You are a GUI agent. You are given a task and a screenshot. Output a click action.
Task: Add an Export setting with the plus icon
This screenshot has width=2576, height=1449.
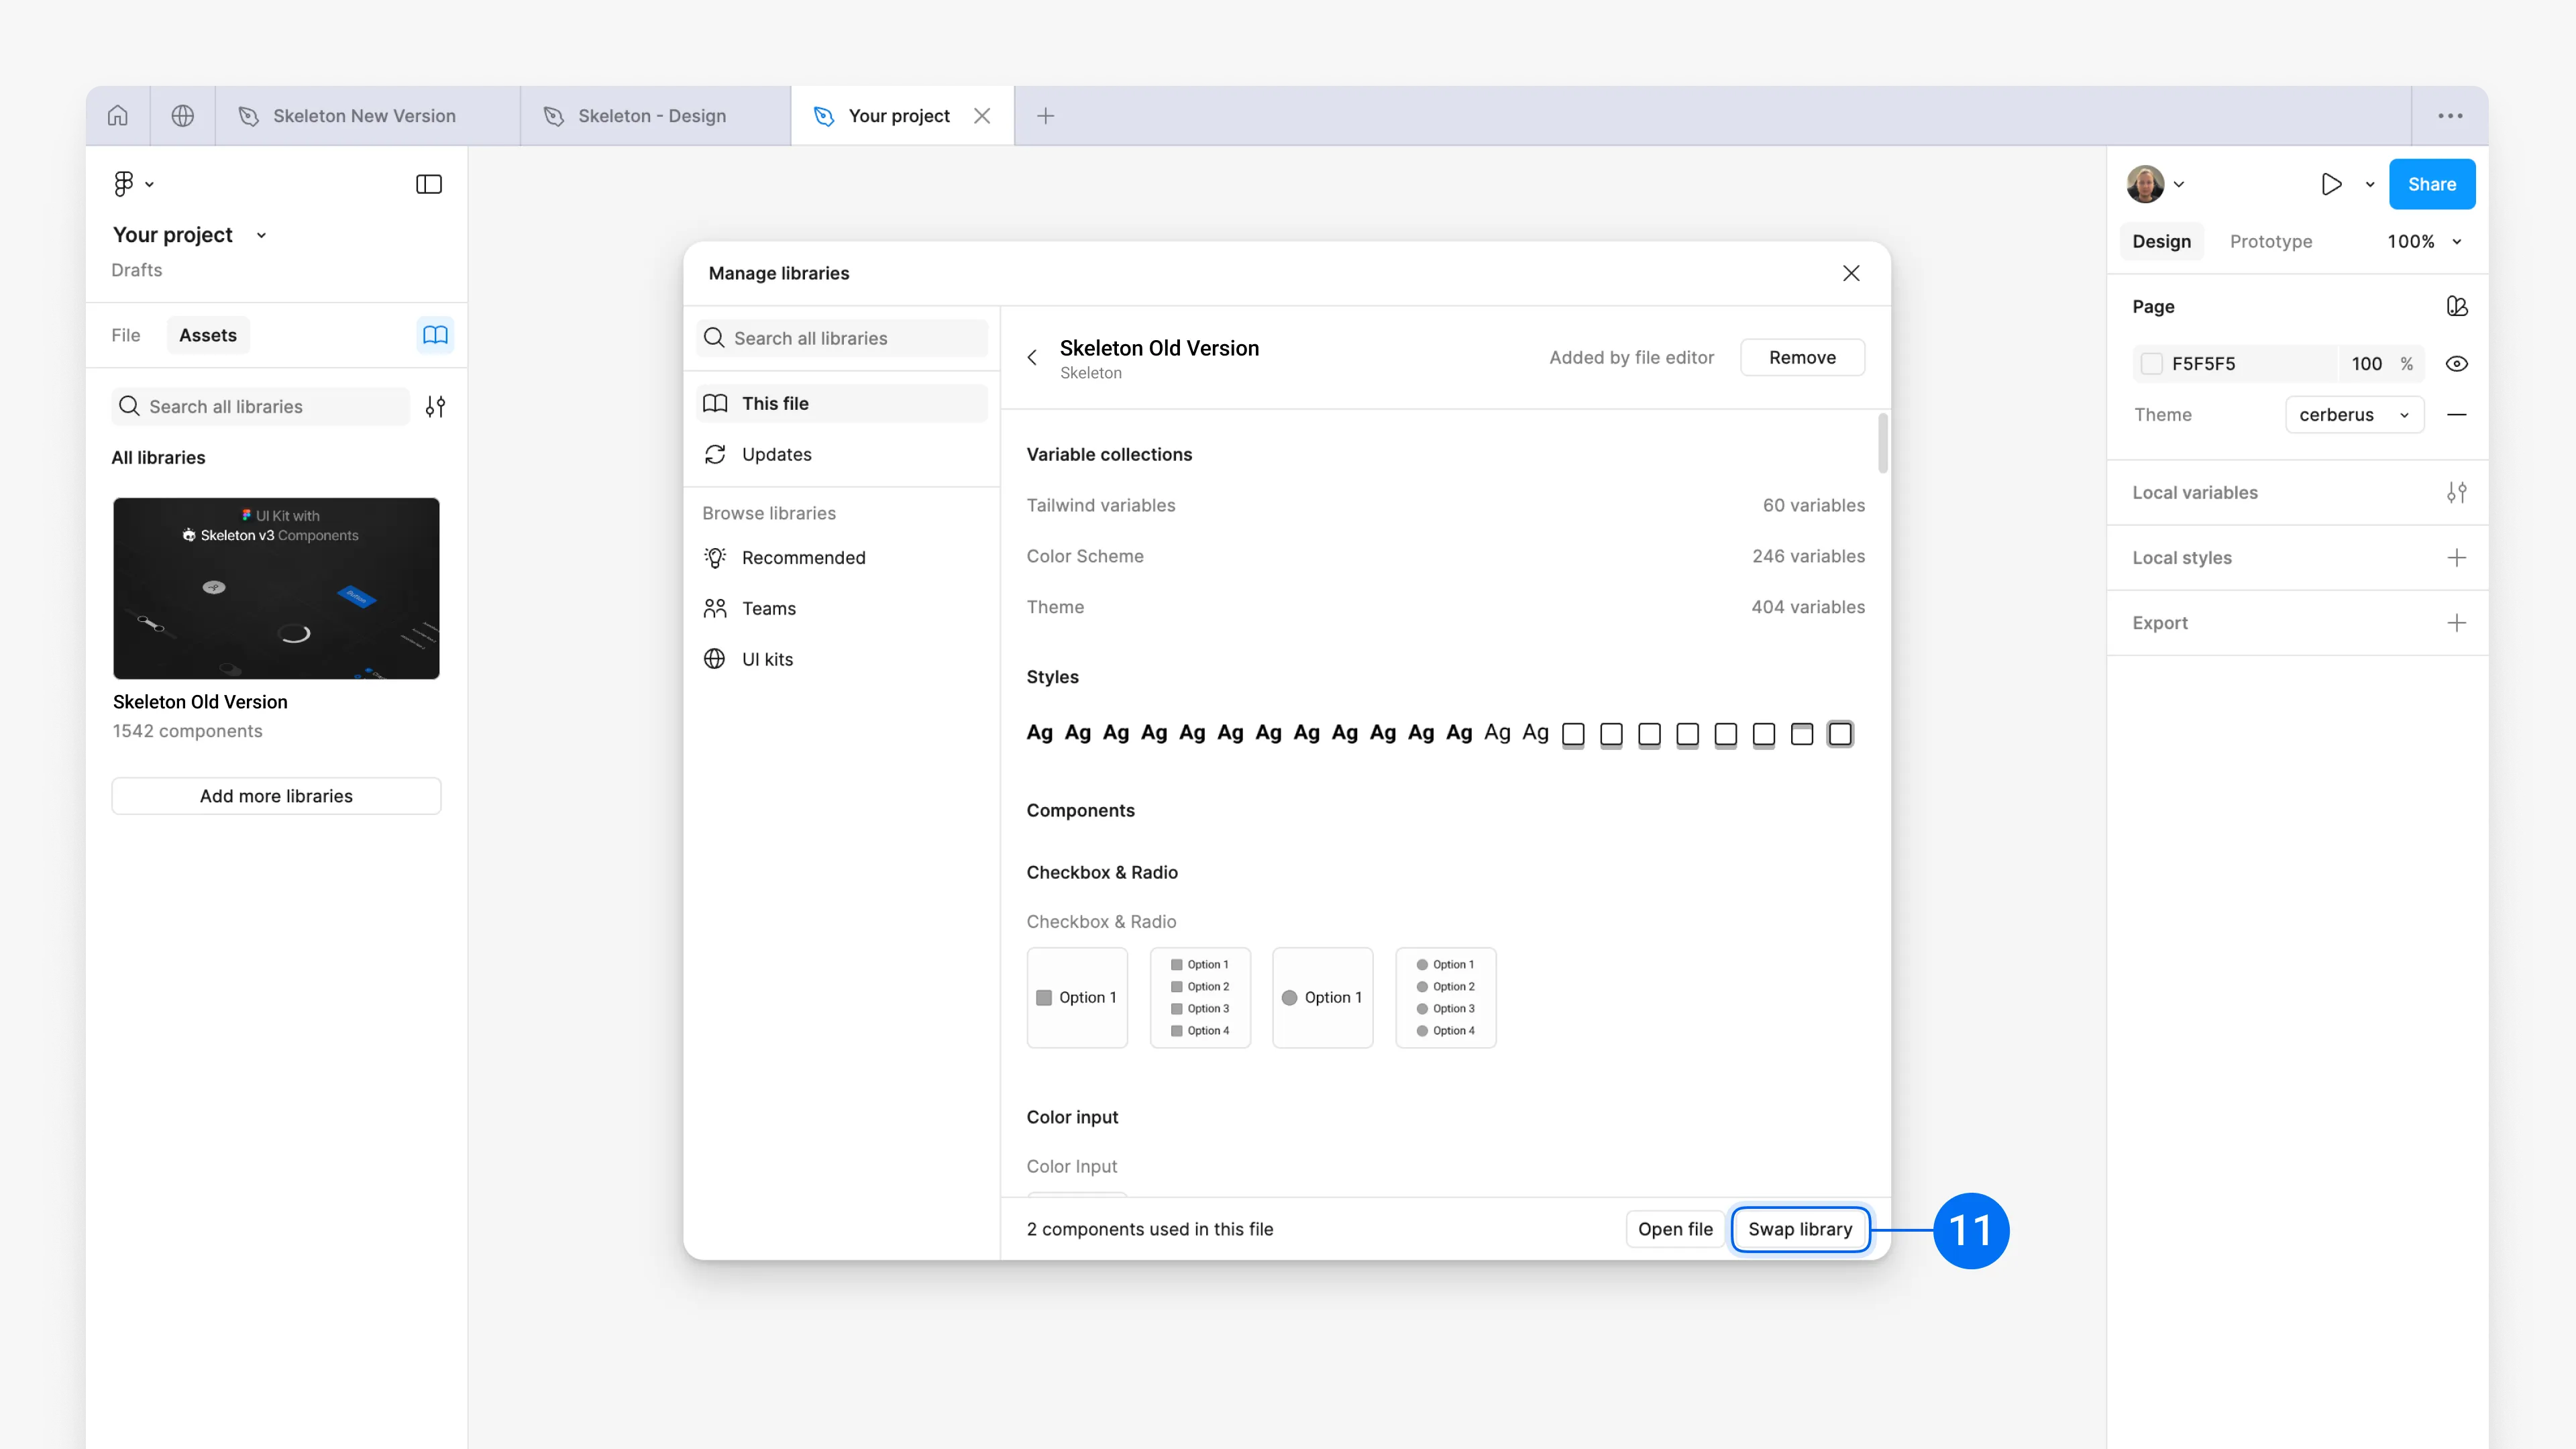[x=2458, y=622]
